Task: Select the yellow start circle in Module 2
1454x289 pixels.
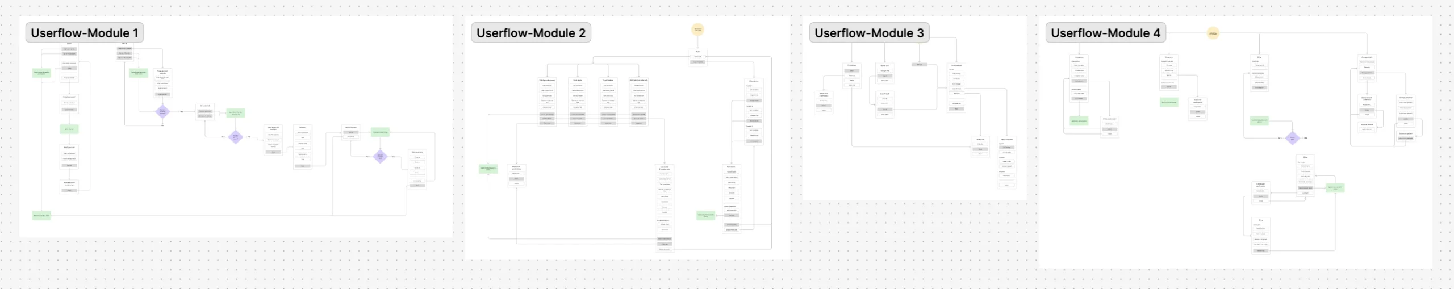Action: click(697, 30)
